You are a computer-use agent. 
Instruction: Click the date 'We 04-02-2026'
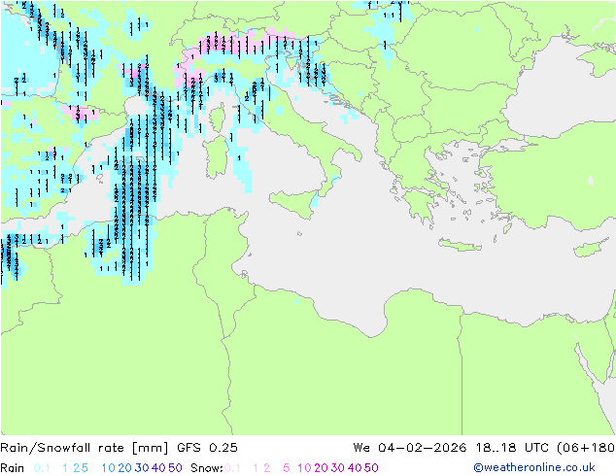(410, 448)
